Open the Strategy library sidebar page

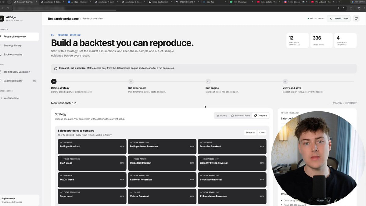20,45
